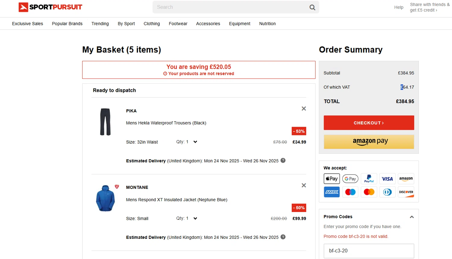Open the Qty dropdown for Montane jacket
Screen dimensions: 452x259
187,218
